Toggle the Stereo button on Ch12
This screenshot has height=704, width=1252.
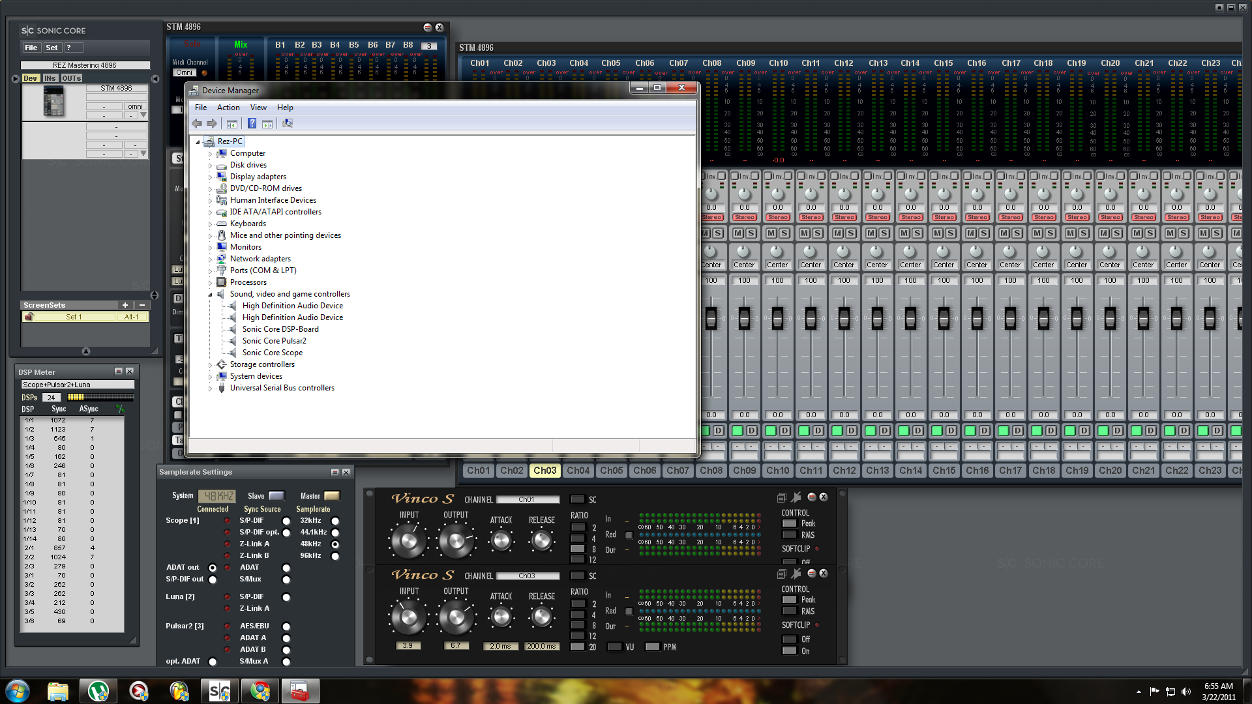click(844, 218)
